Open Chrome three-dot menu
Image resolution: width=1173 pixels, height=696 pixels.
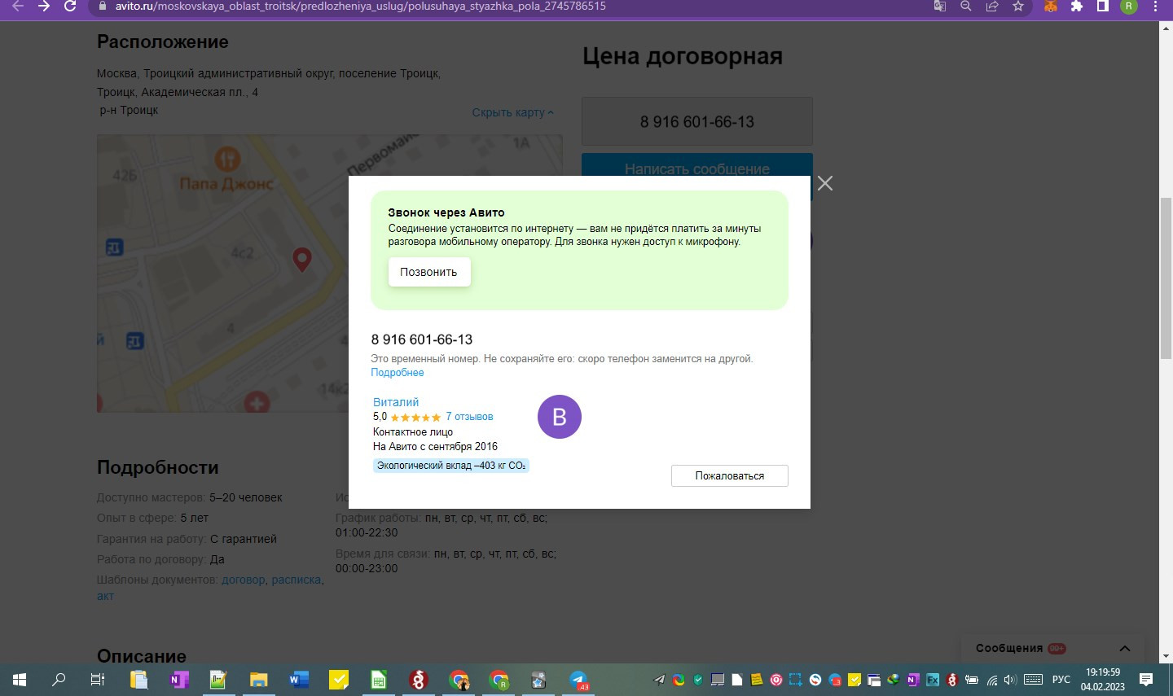tap(1155, 6)
